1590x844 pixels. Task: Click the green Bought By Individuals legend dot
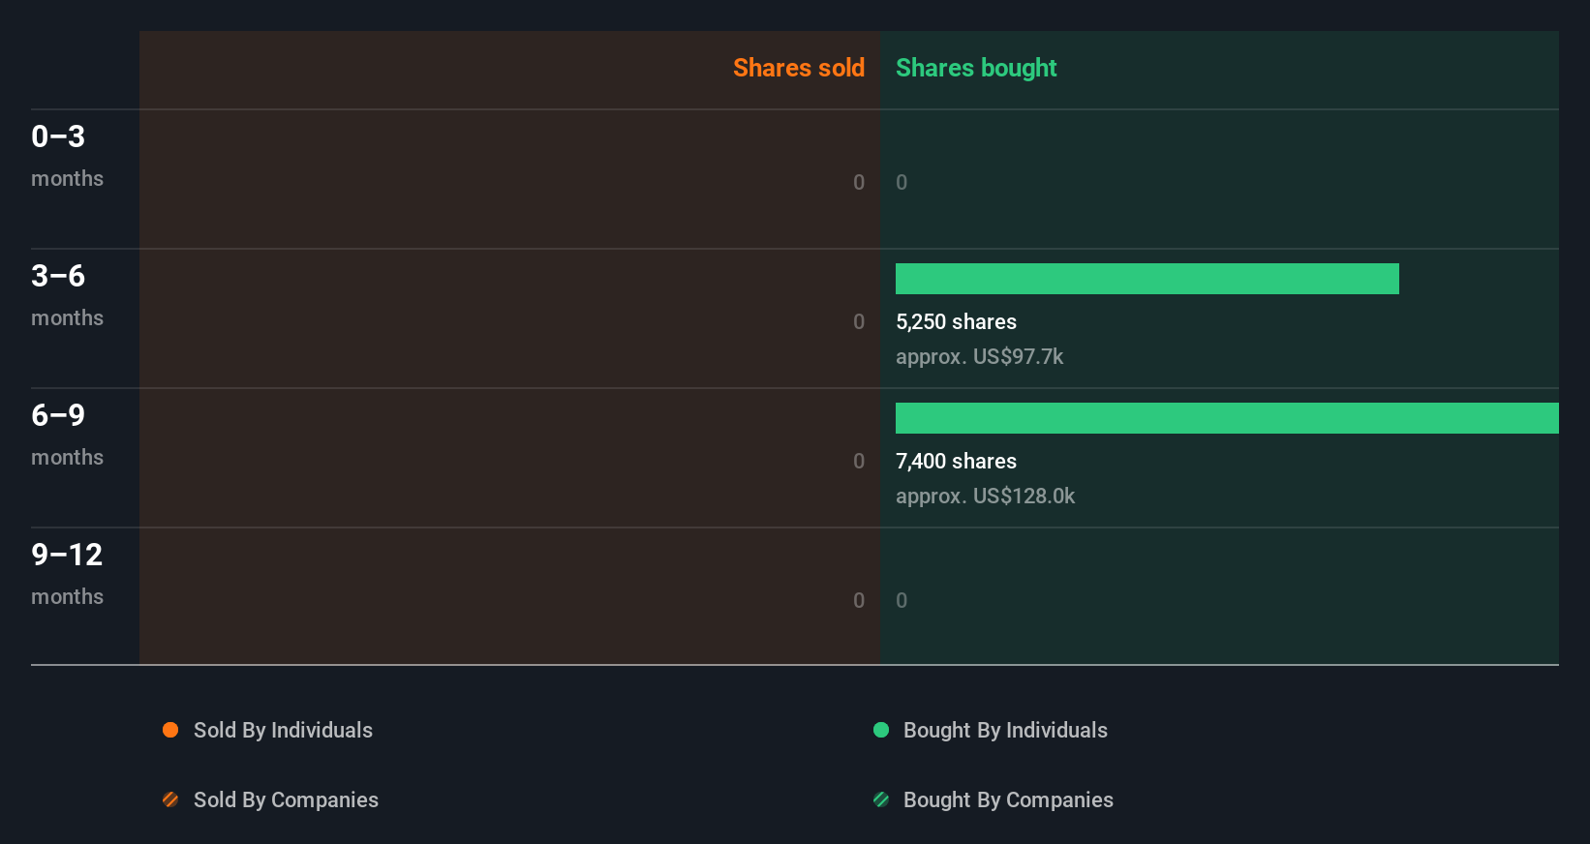pos(881,730)
